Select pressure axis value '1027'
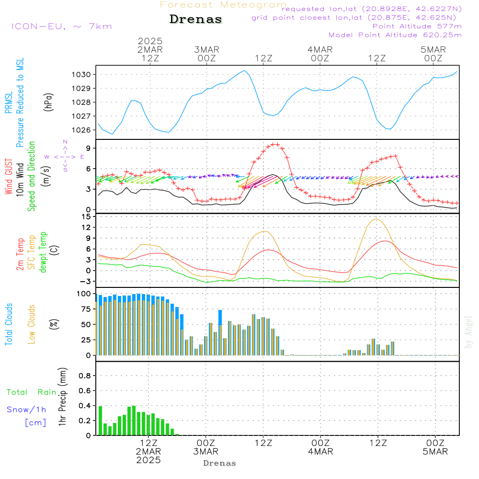The image size is (479, 479). click(81, 116)
